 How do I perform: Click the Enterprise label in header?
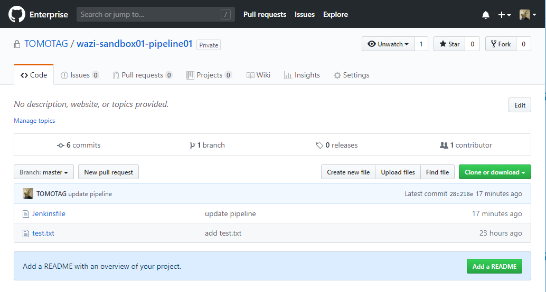[49, 15]
